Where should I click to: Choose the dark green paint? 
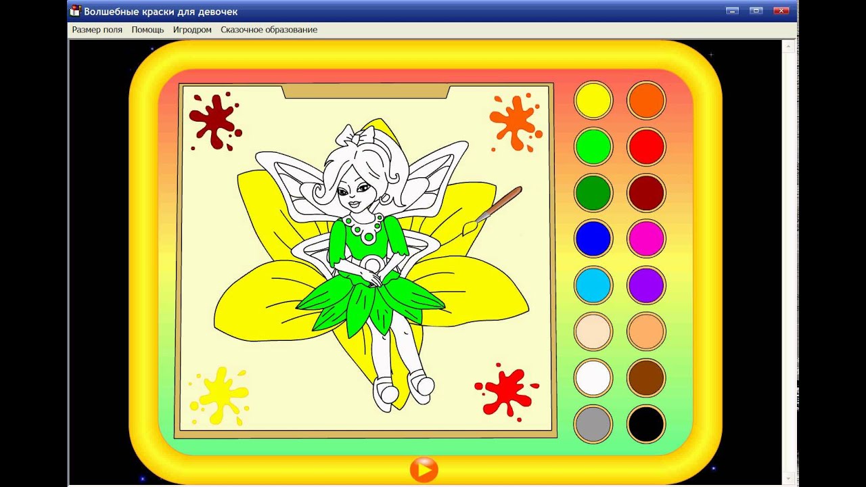coord(593,193)
